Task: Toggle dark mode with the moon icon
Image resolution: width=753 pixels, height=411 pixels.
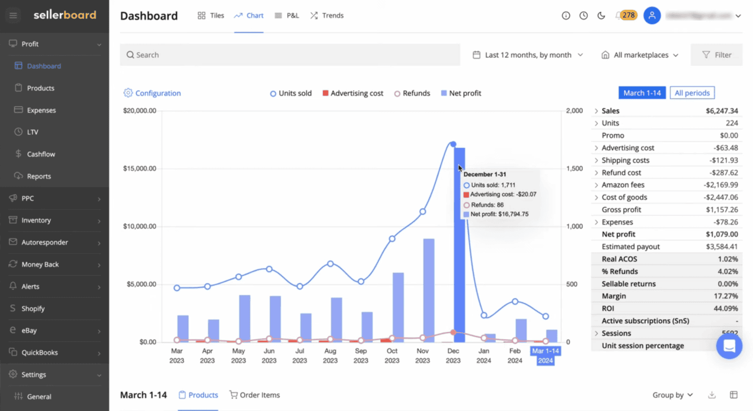Action: (x=601, y=15)
